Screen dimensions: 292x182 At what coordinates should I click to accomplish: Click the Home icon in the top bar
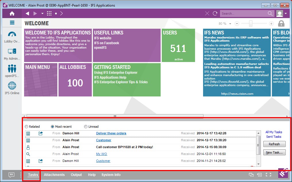pyautogui.click(x=12, y=13)
